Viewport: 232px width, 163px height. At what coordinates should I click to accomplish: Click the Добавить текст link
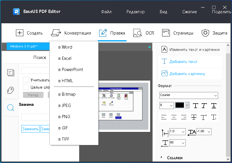(x=183, y=62)
